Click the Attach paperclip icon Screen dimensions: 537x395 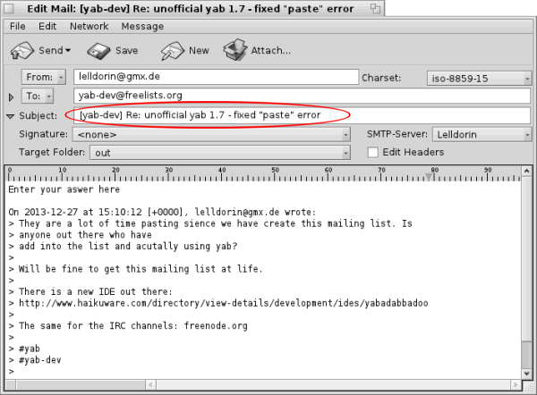[235, 49]
